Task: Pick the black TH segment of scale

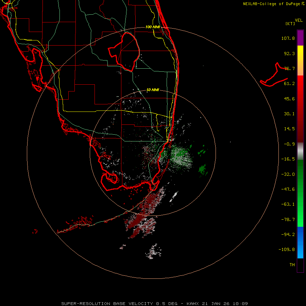Action: (300, 265)
